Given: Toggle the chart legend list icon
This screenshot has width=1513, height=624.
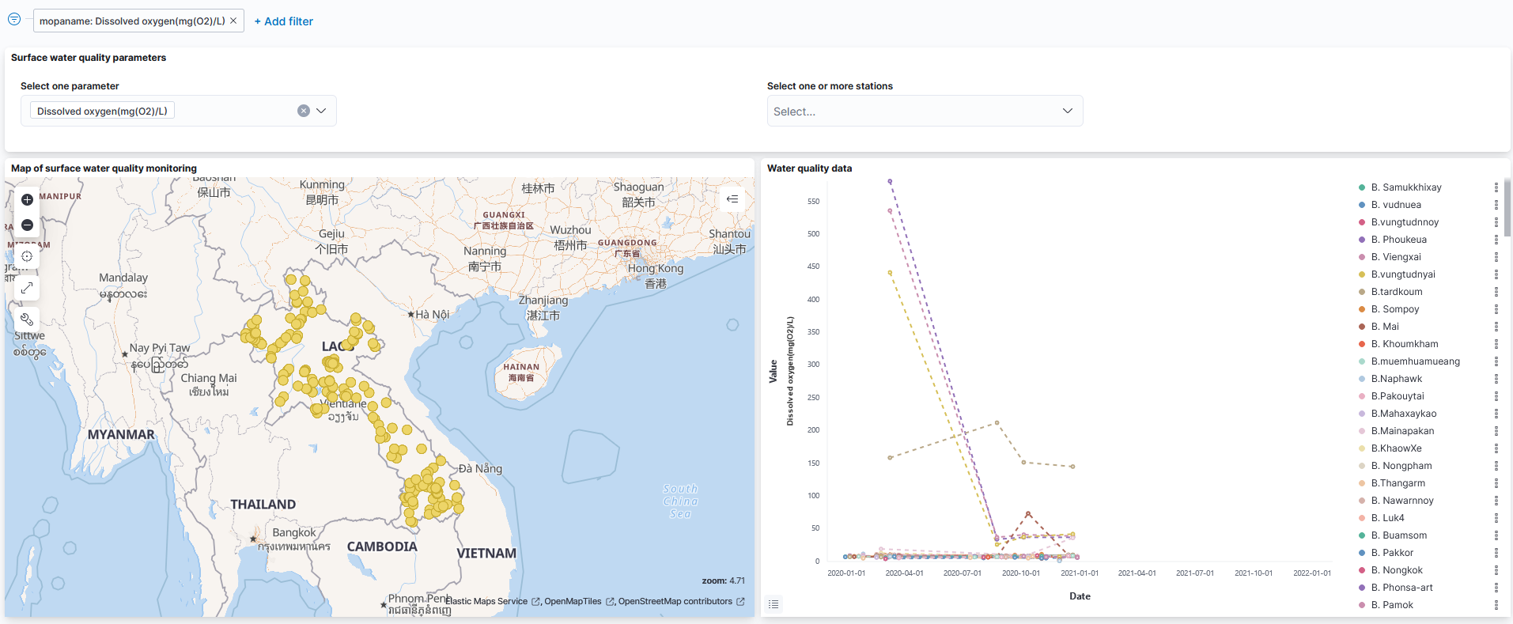Looking at the screenshot, I should pos(774,604).
